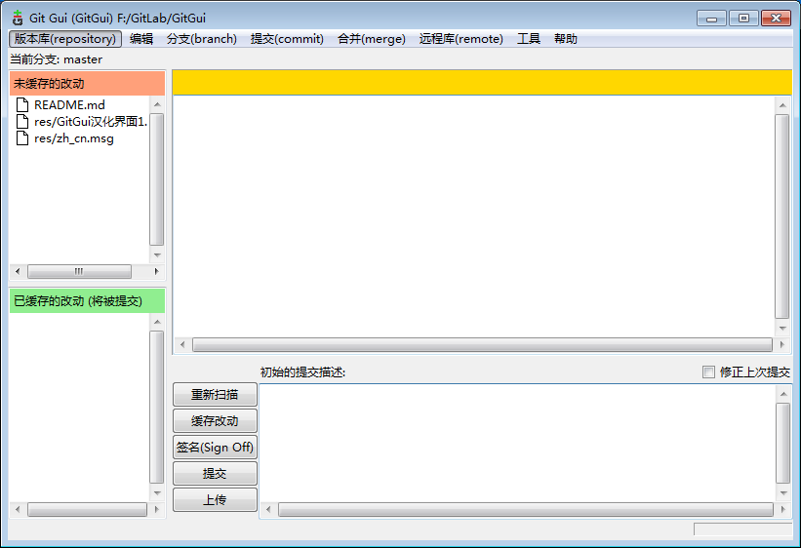Click the 提交 button
This screenshot has height=548, width=801.
pyautogui.click(x=215, y=474)
